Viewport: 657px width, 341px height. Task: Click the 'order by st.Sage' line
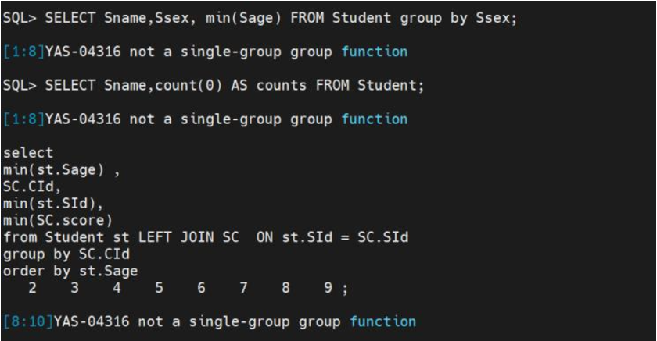click(x=70, y=271)
